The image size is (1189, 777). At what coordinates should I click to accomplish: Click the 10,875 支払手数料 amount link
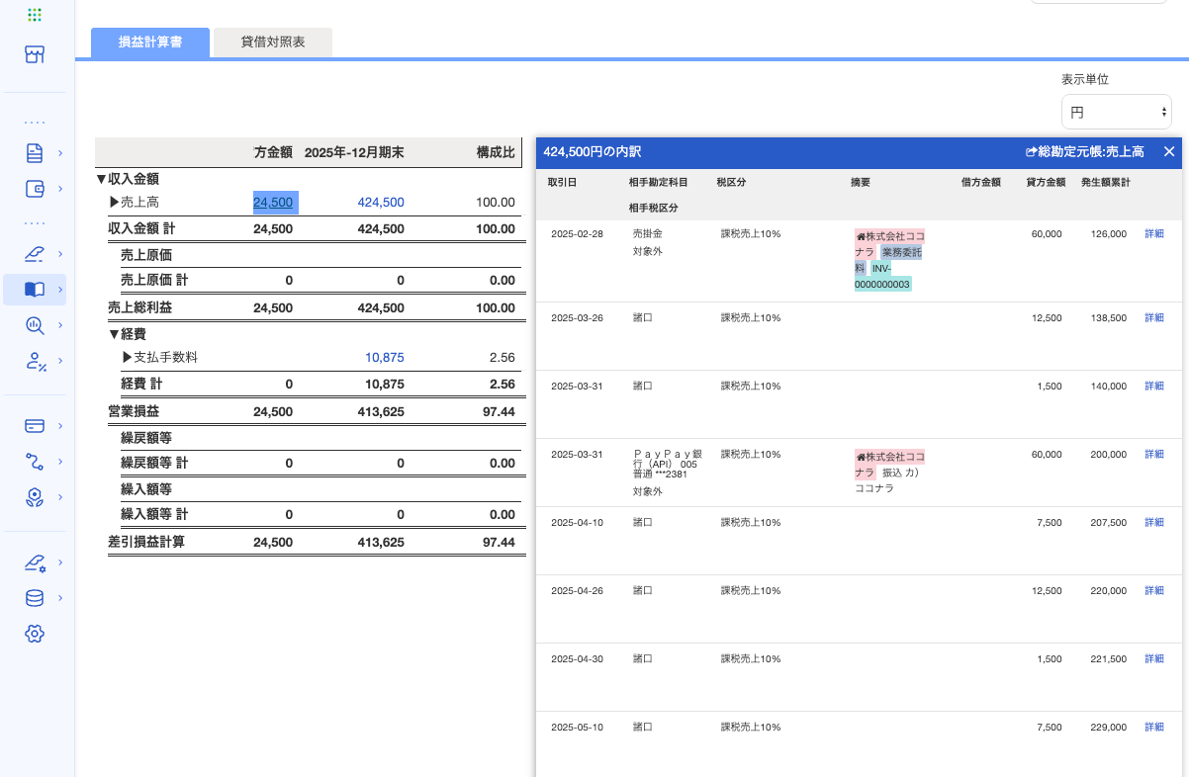pos(384,358)
